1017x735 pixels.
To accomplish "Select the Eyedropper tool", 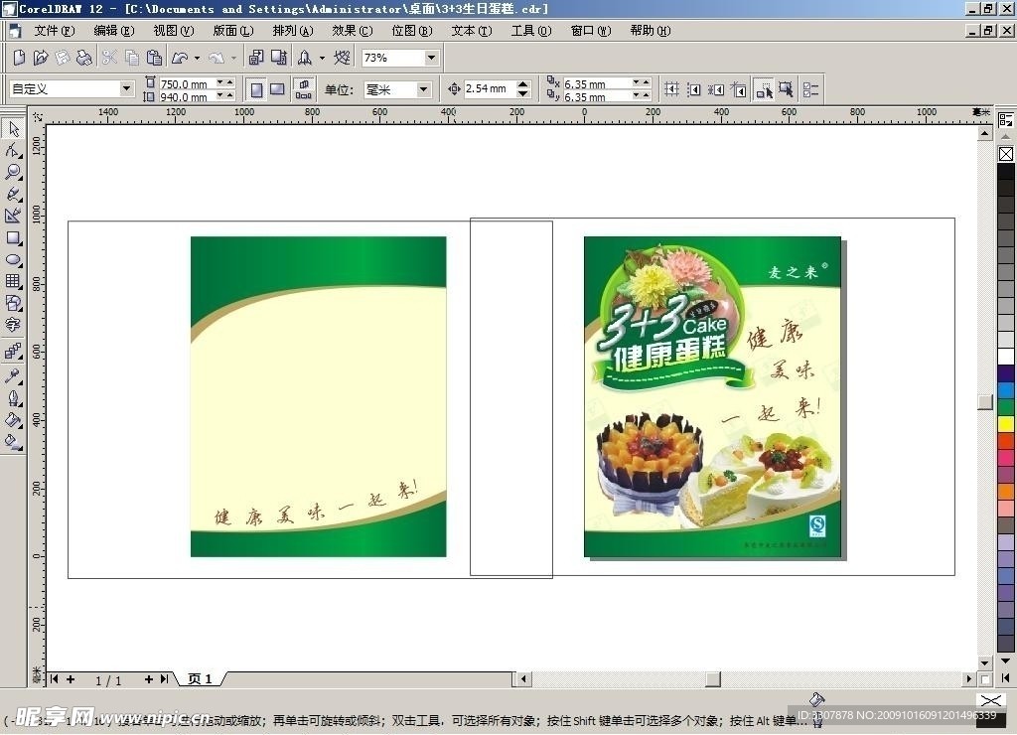I will click(13, 376).
